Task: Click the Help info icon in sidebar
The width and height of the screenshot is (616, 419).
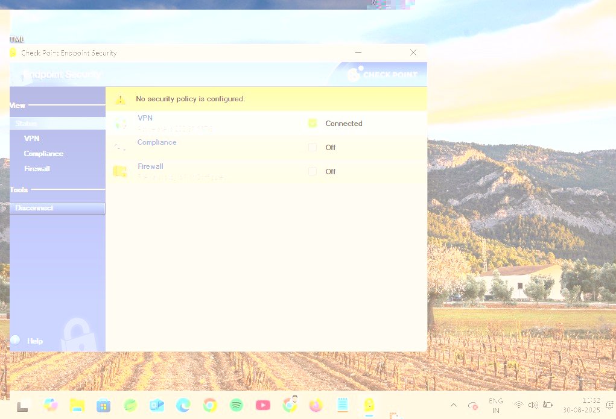Action: [x=15, y=340]
